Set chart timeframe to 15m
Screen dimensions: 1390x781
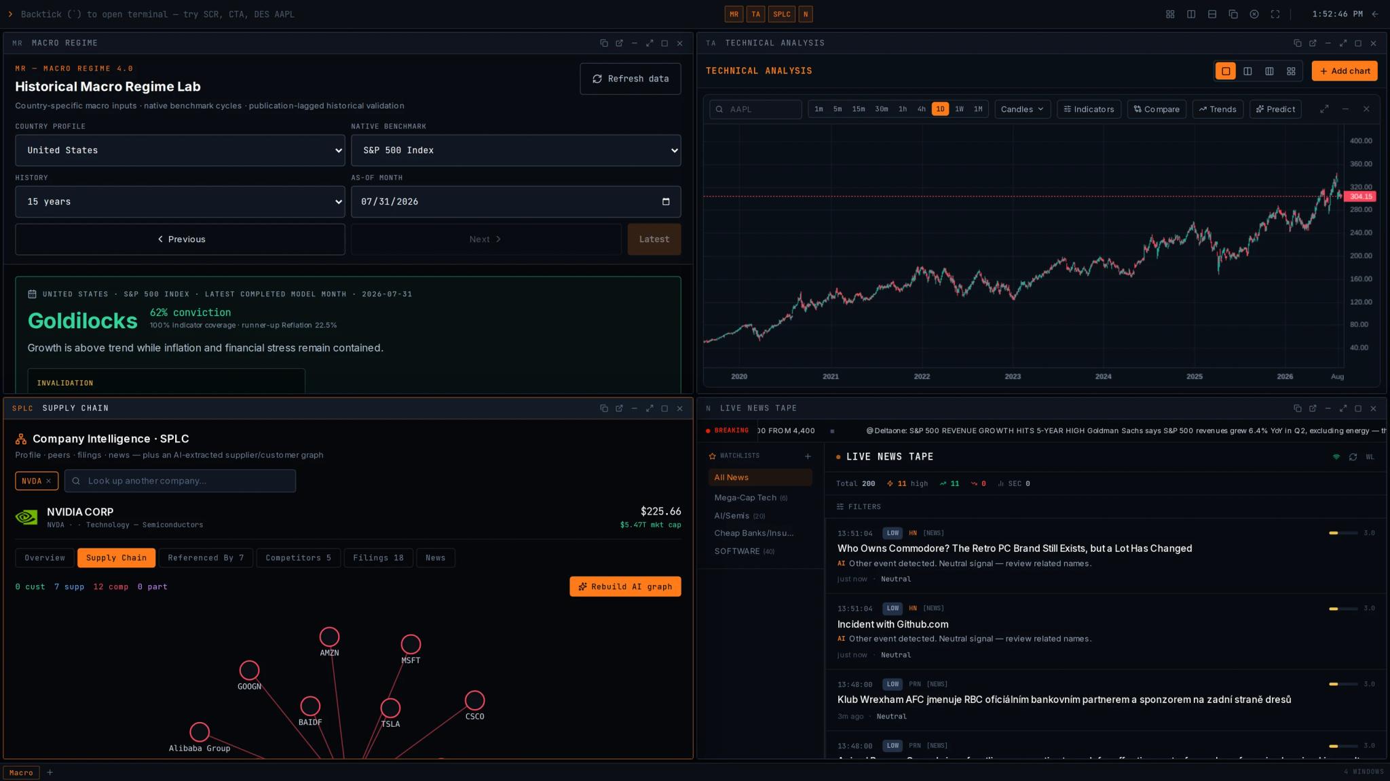859,109
